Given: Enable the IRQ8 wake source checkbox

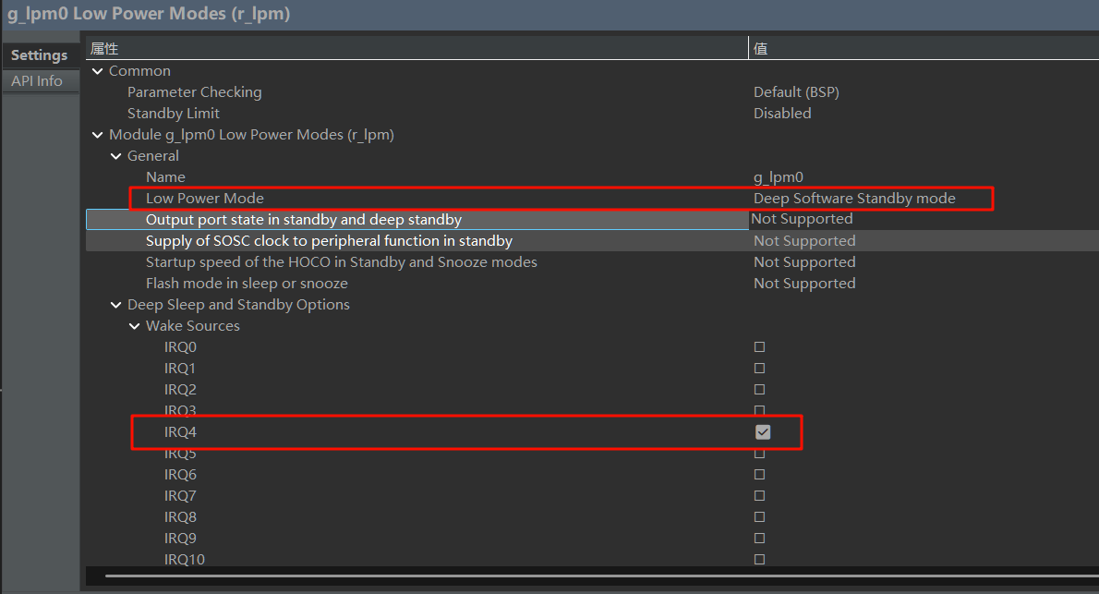Looking at the screenshot, I should 759,516.
